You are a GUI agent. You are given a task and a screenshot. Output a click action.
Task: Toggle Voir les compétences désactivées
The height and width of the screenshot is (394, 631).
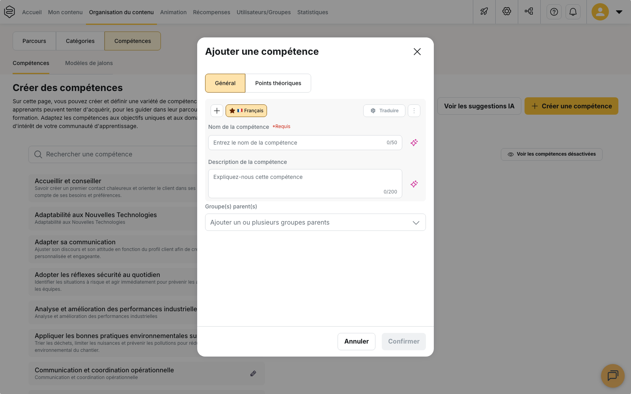[552, 154]
